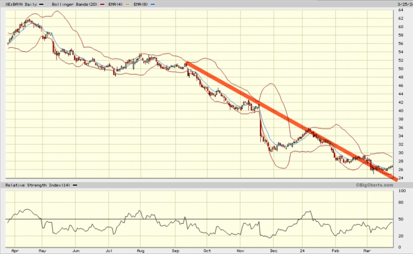Click the 24 label on the date axis
This screenshot has width=413, height=254.
(x=302, y=250)
